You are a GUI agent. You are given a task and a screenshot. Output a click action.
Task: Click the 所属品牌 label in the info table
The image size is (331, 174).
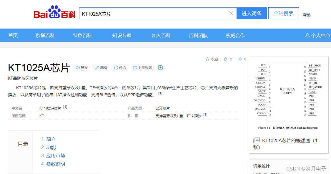click(19, 116)
